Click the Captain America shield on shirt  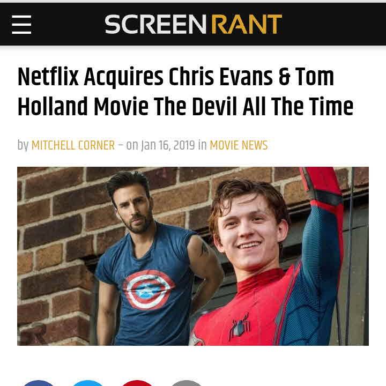pyautogui.click(x=149, y=289)
